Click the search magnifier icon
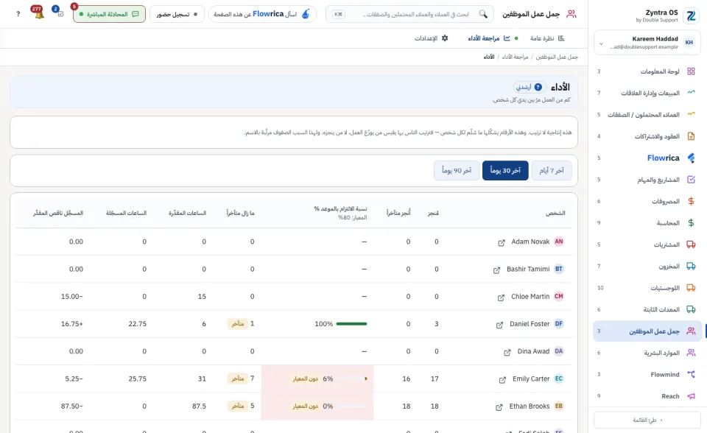 (483, 14)
